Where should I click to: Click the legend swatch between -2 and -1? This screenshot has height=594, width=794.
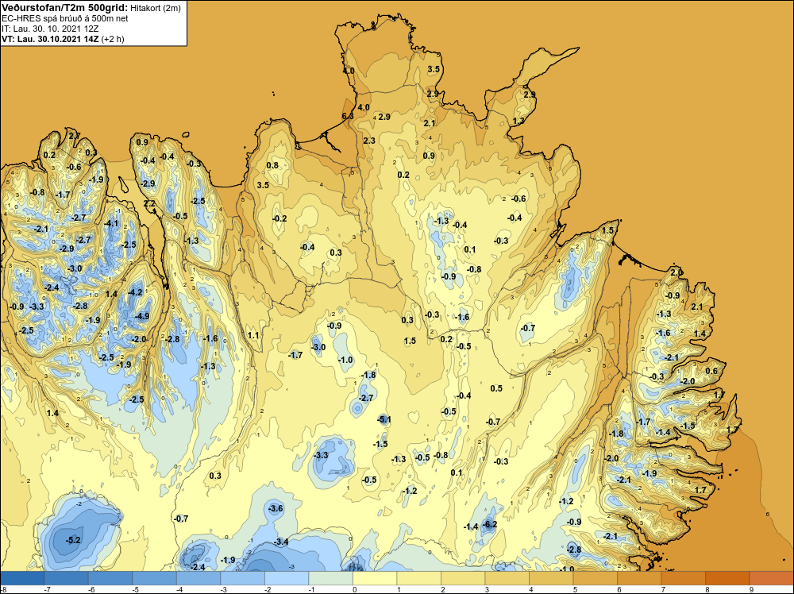(287, 578)
